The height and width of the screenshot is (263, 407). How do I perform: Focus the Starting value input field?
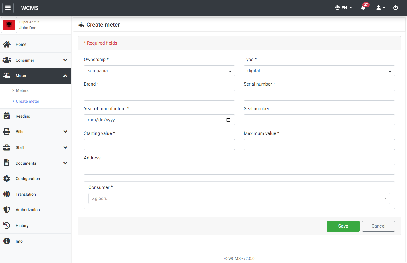159,145
